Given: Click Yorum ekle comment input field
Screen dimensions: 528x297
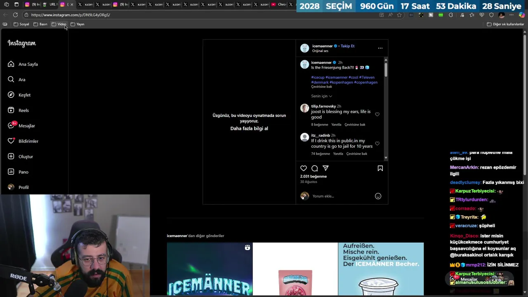Looking at the screenshot, I should (x=340, y=196).
